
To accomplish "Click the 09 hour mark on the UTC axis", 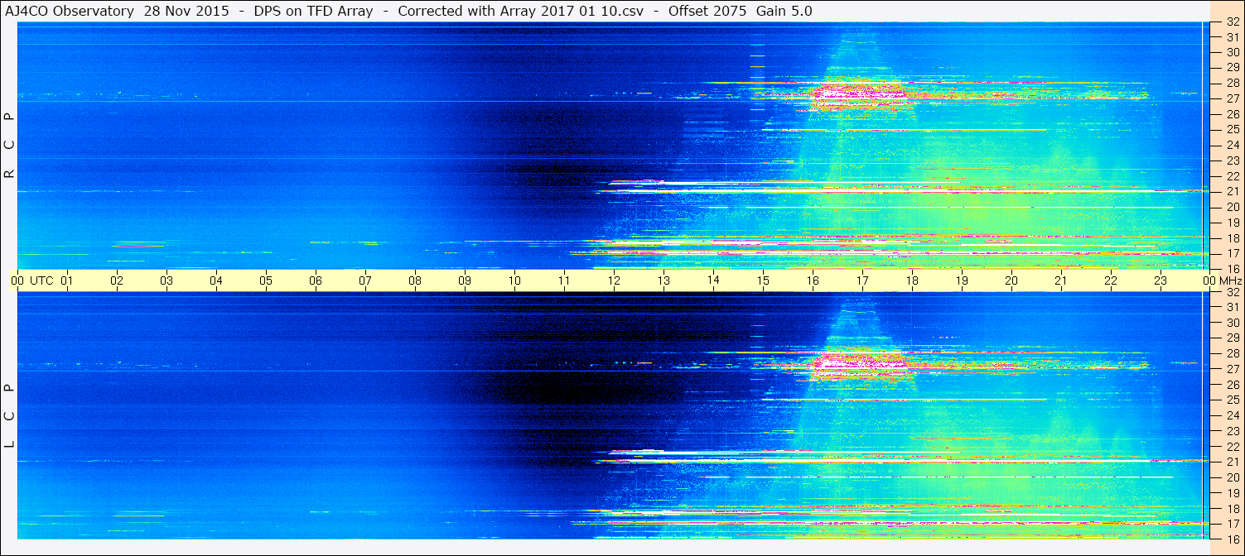I will [x=465, y=280].
